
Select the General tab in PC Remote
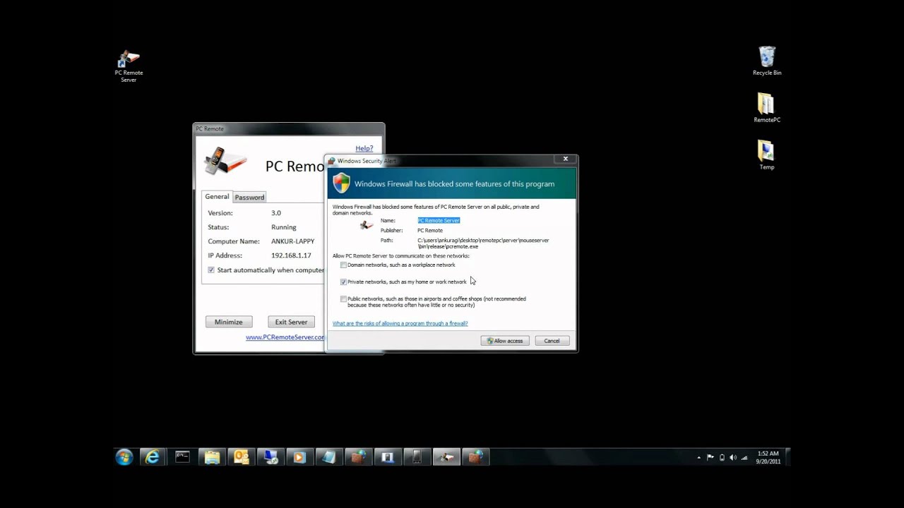coord(217,197)
